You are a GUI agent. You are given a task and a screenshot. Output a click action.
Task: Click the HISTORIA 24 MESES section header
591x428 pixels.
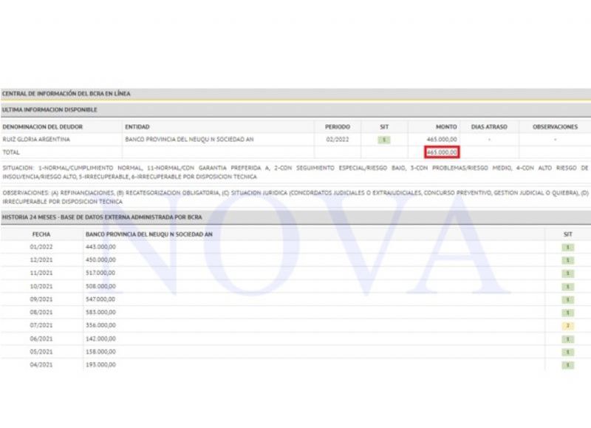coord(101,217)
